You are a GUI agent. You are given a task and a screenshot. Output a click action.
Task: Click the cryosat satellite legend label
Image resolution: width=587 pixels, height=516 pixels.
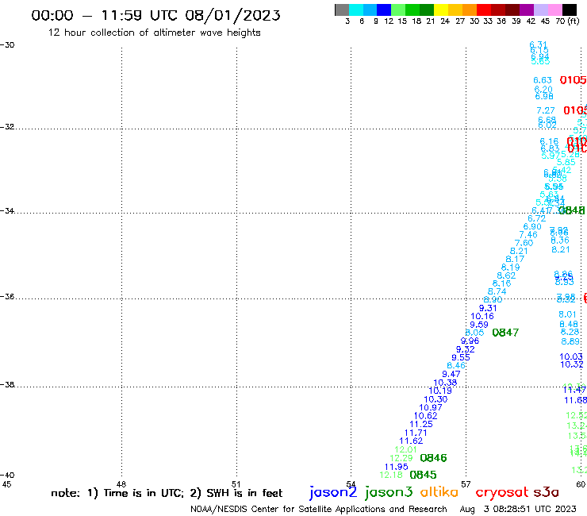[501, 492]
